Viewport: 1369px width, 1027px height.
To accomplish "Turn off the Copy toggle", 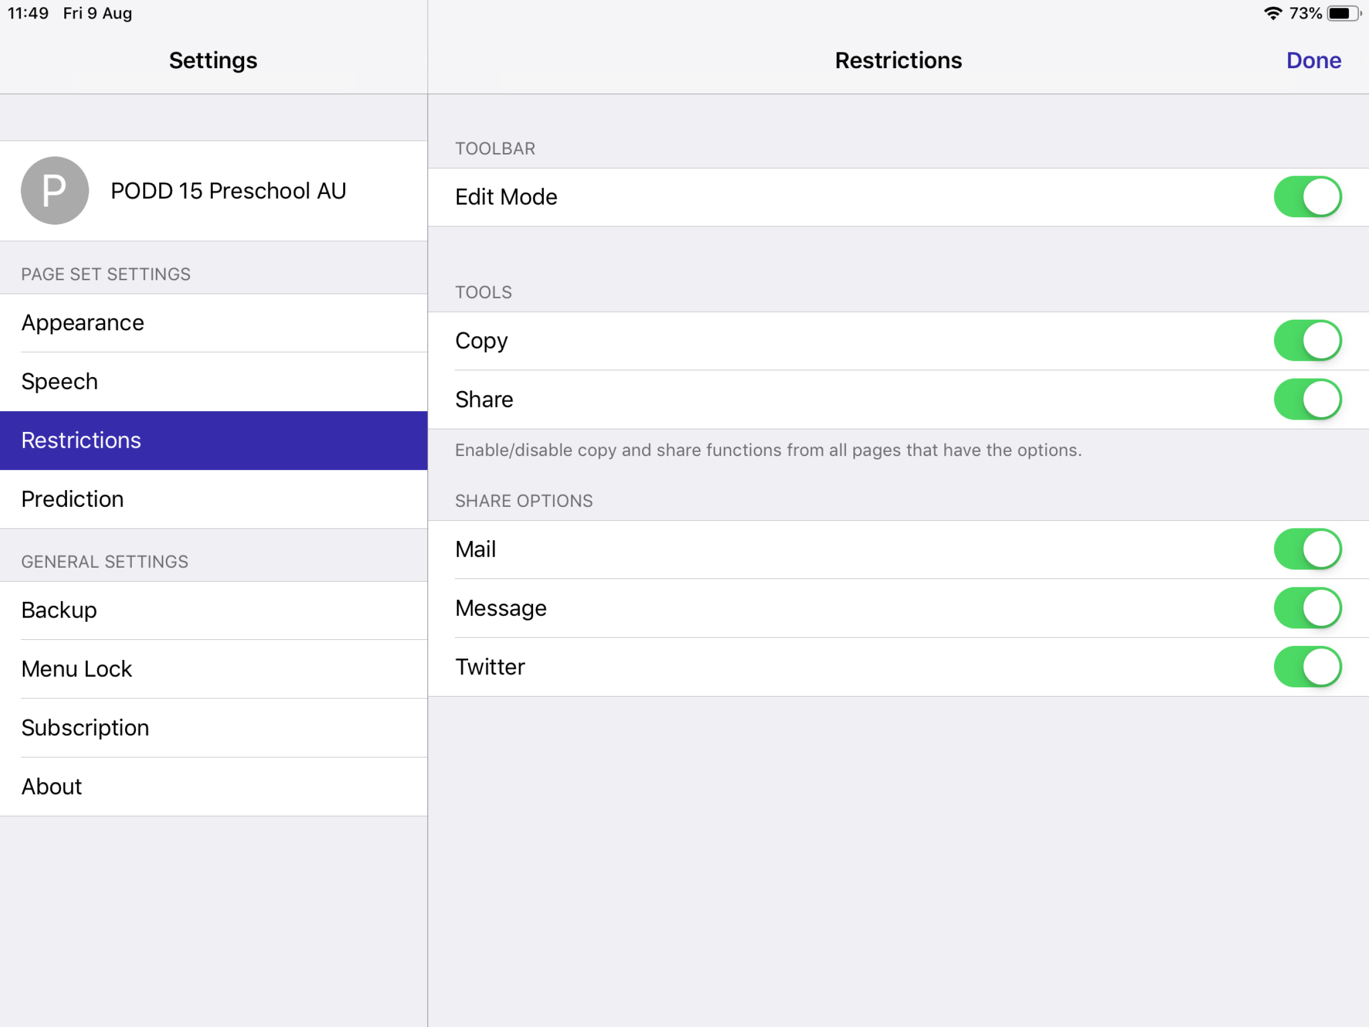I will 1307,340.
